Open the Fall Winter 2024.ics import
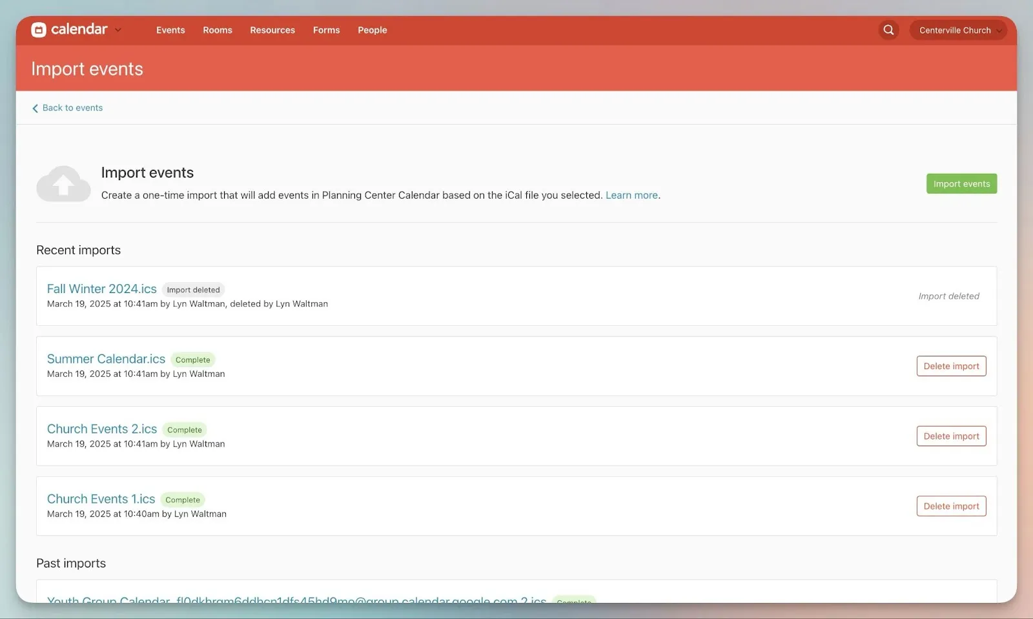This screenshot has width=1033, height=619. tap(101, 289)
